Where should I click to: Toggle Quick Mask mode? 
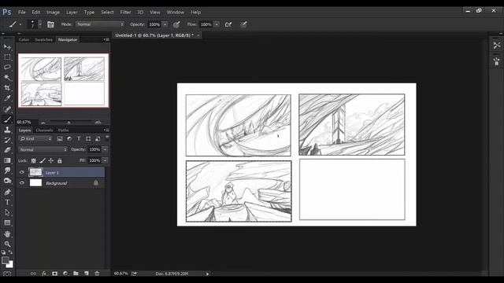[7, 274]
